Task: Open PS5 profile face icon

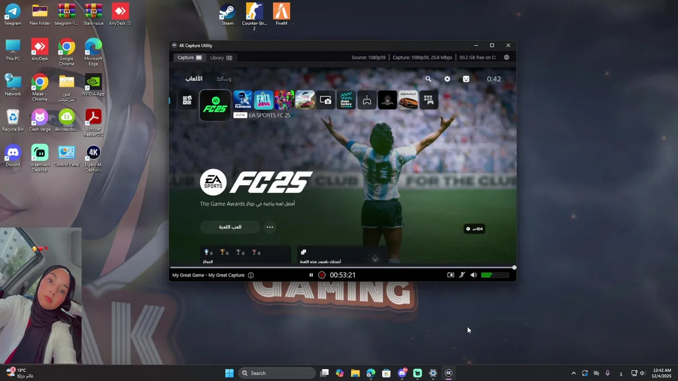Action: pos(466,79)
